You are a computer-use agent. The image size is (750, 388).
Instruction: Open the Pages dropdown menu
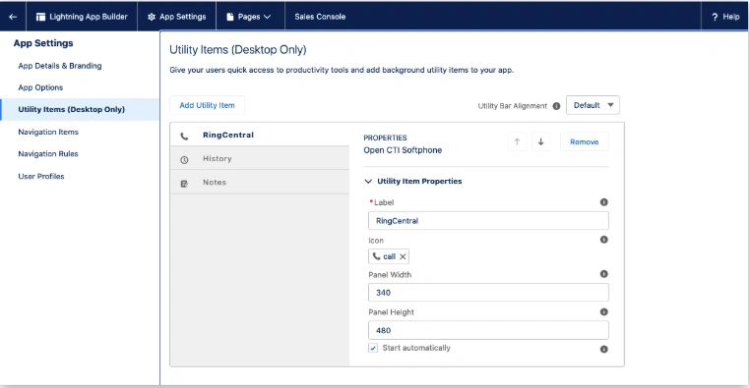249,17
